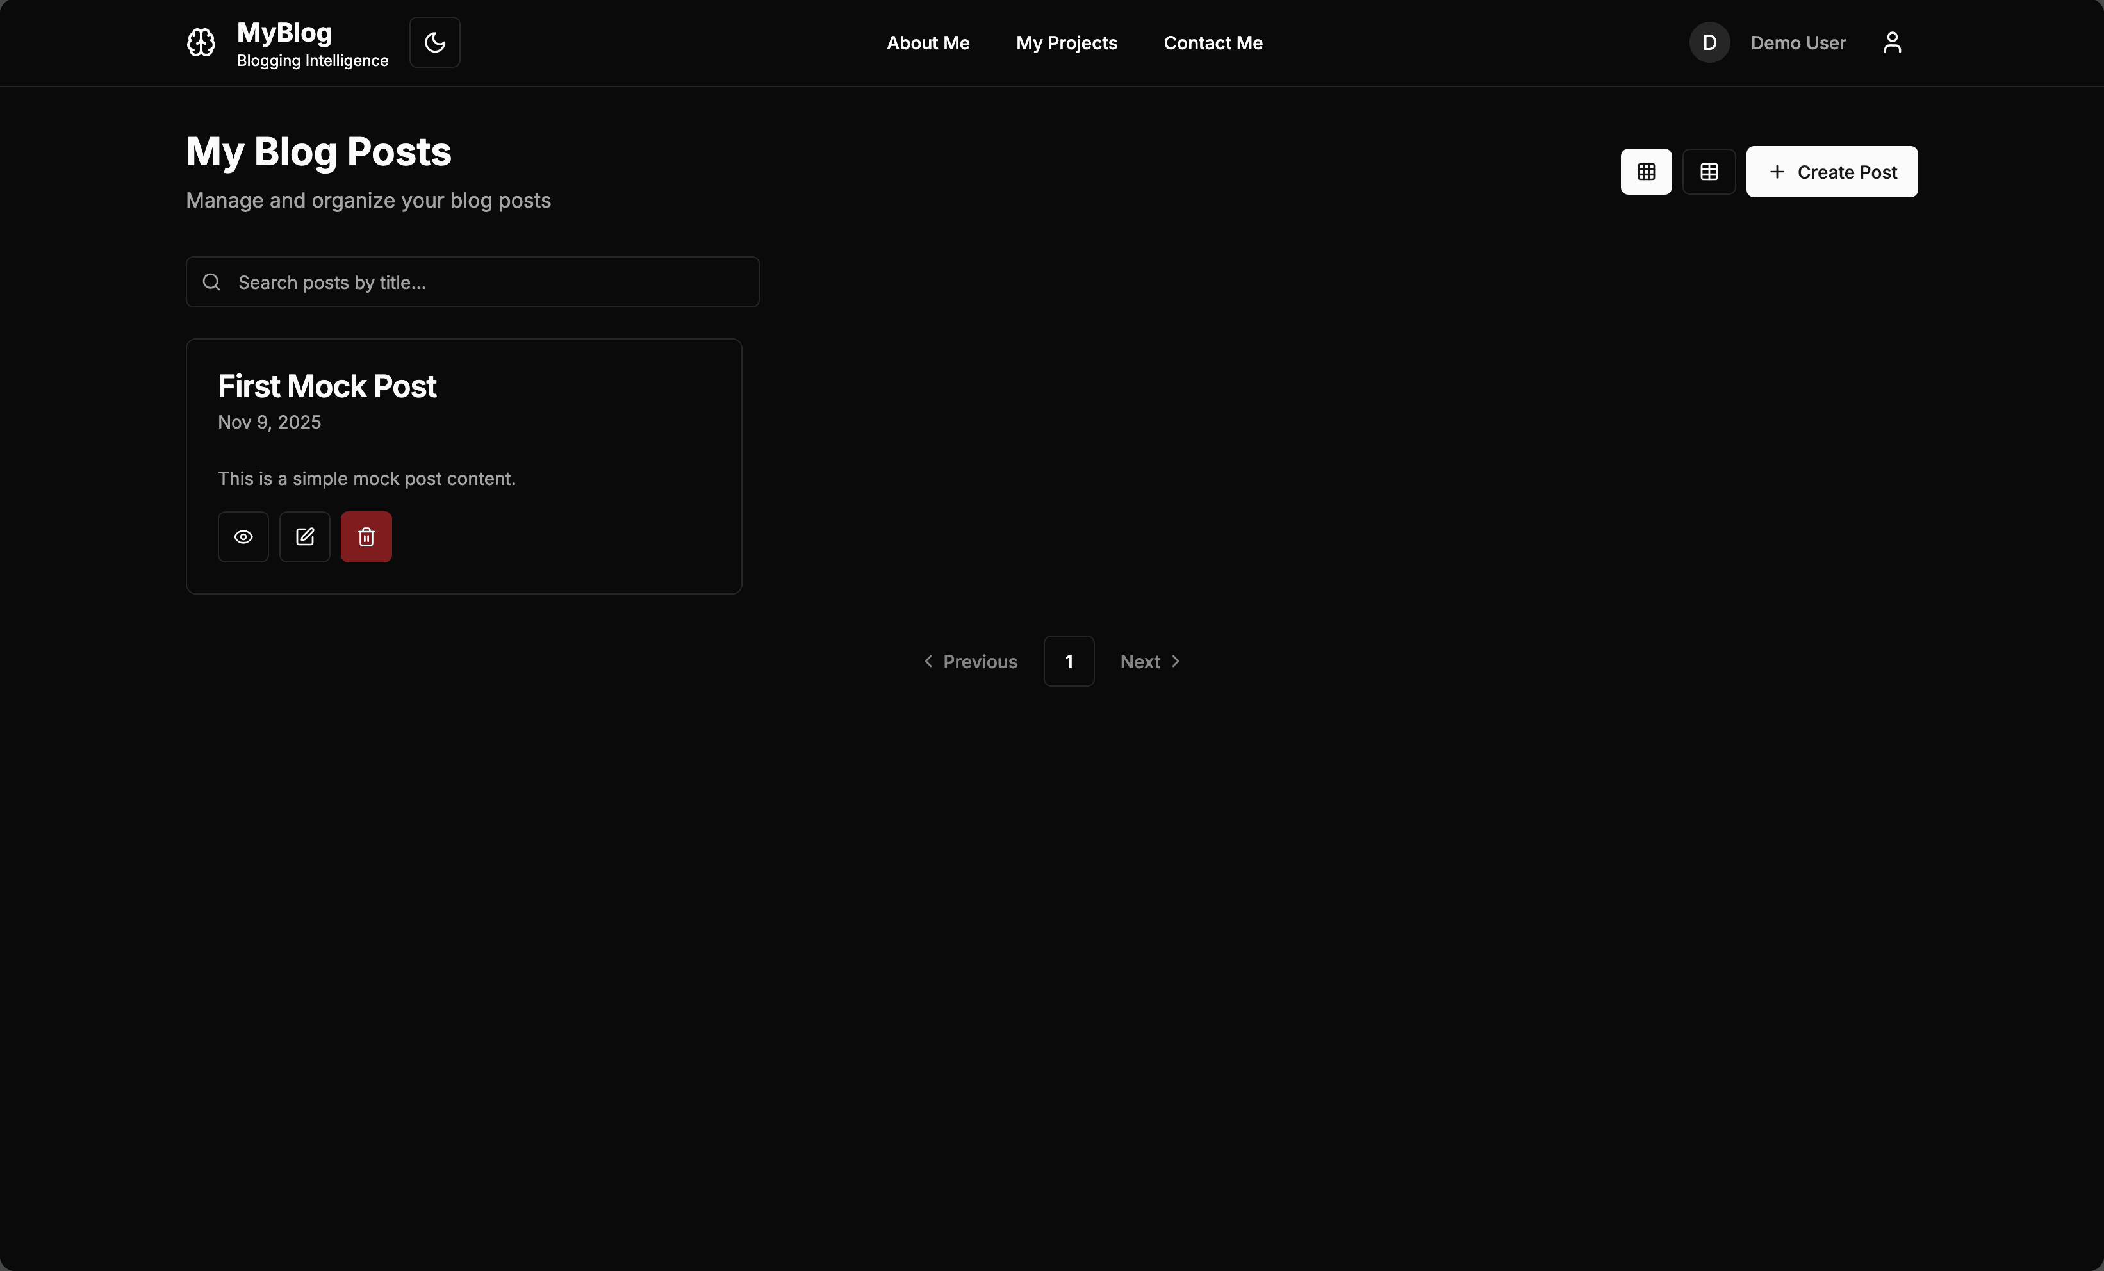Delete First Mock Post with trash icon

point(366,537)
